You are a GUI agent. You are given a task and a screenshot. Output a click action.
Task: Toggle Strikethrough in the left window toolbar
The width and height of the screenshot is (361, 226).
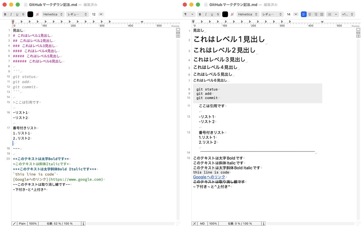pos(23,14)
